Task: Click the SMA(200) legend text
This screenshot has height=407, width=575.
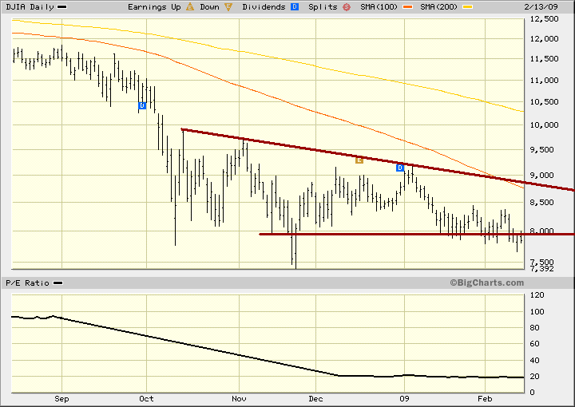Action: [x=439, y=7]
